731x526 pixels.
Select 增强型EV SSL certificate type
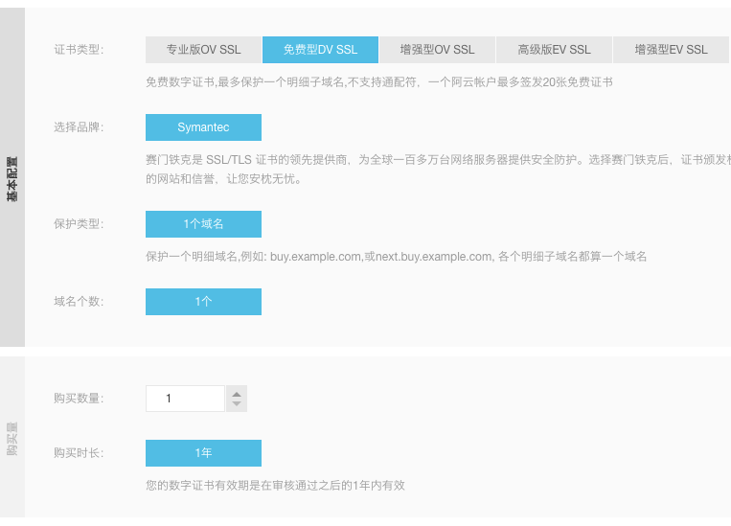coord(671,50)
